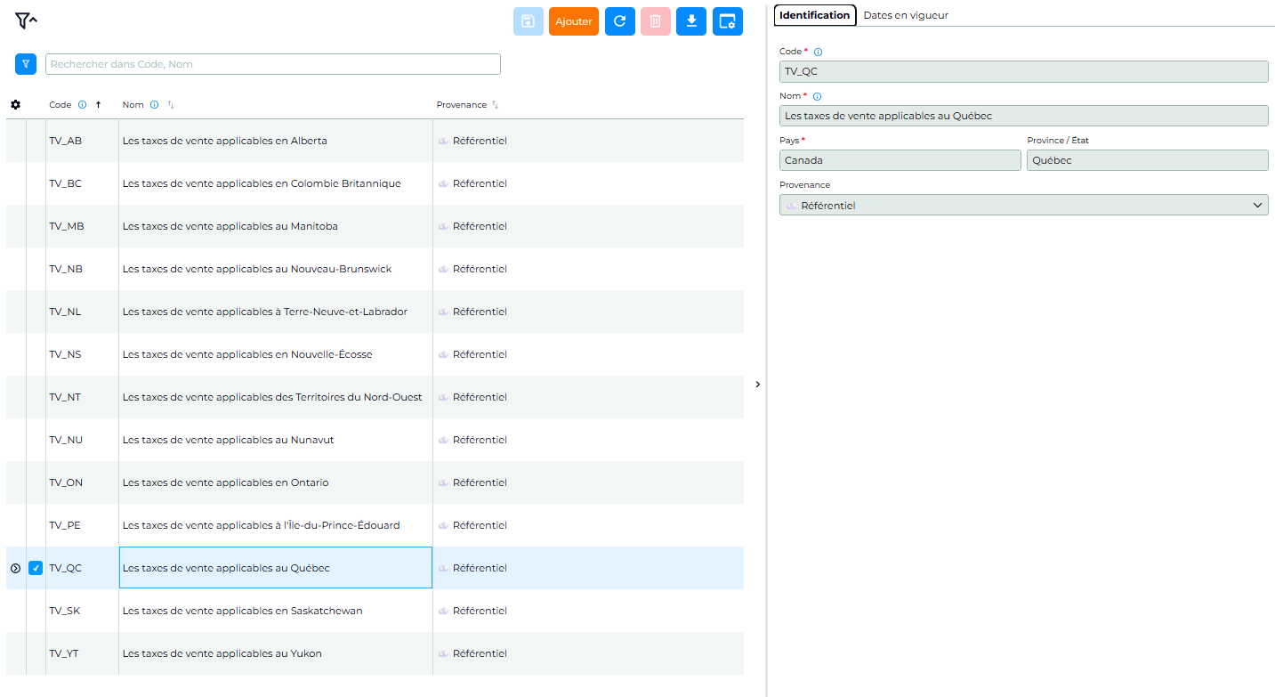Click info icon next to Code field label
The image size is (1275, 697).
819,52
